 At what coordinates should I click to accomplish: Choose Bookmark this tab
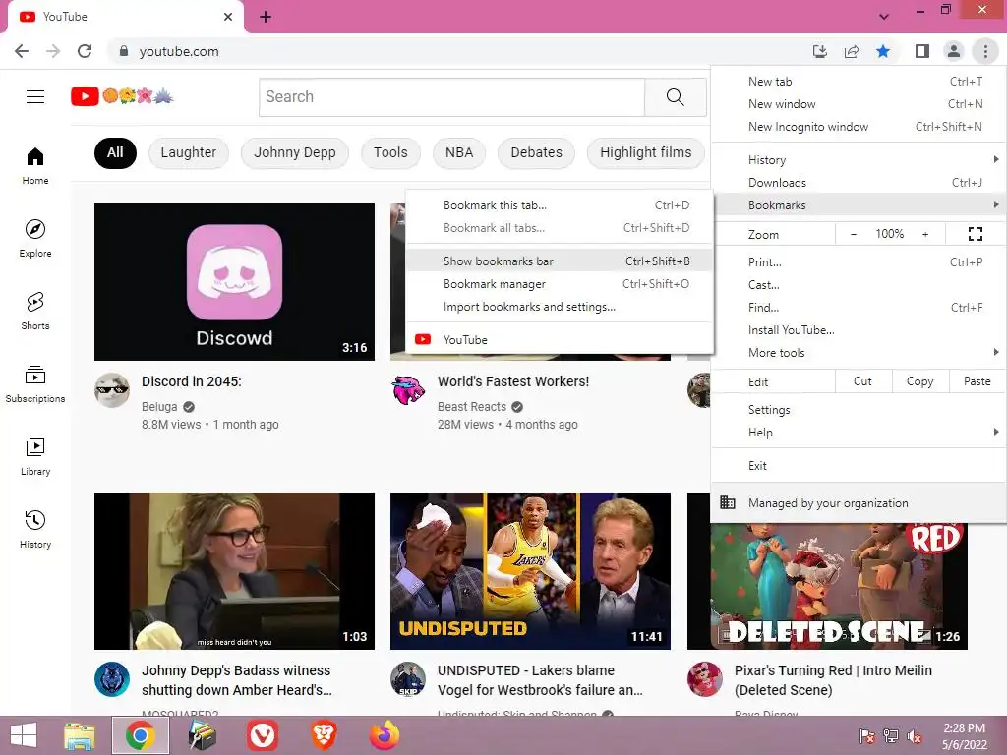pyautogui.click(x=560, y=205)
